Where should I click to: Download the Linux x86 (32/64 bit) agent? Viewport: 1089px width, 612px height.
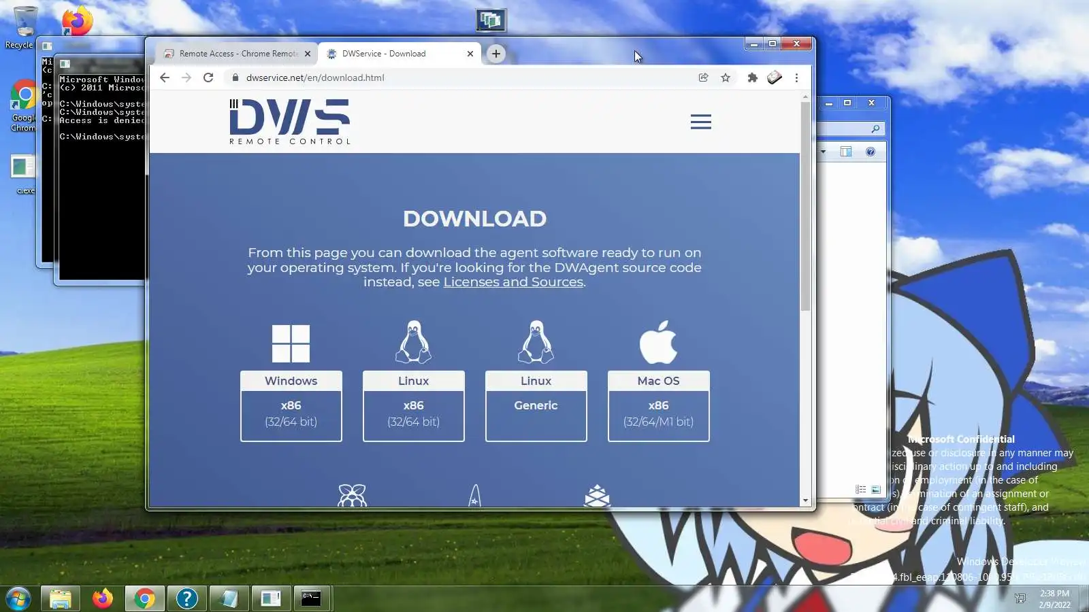click(x=414, y=407)
